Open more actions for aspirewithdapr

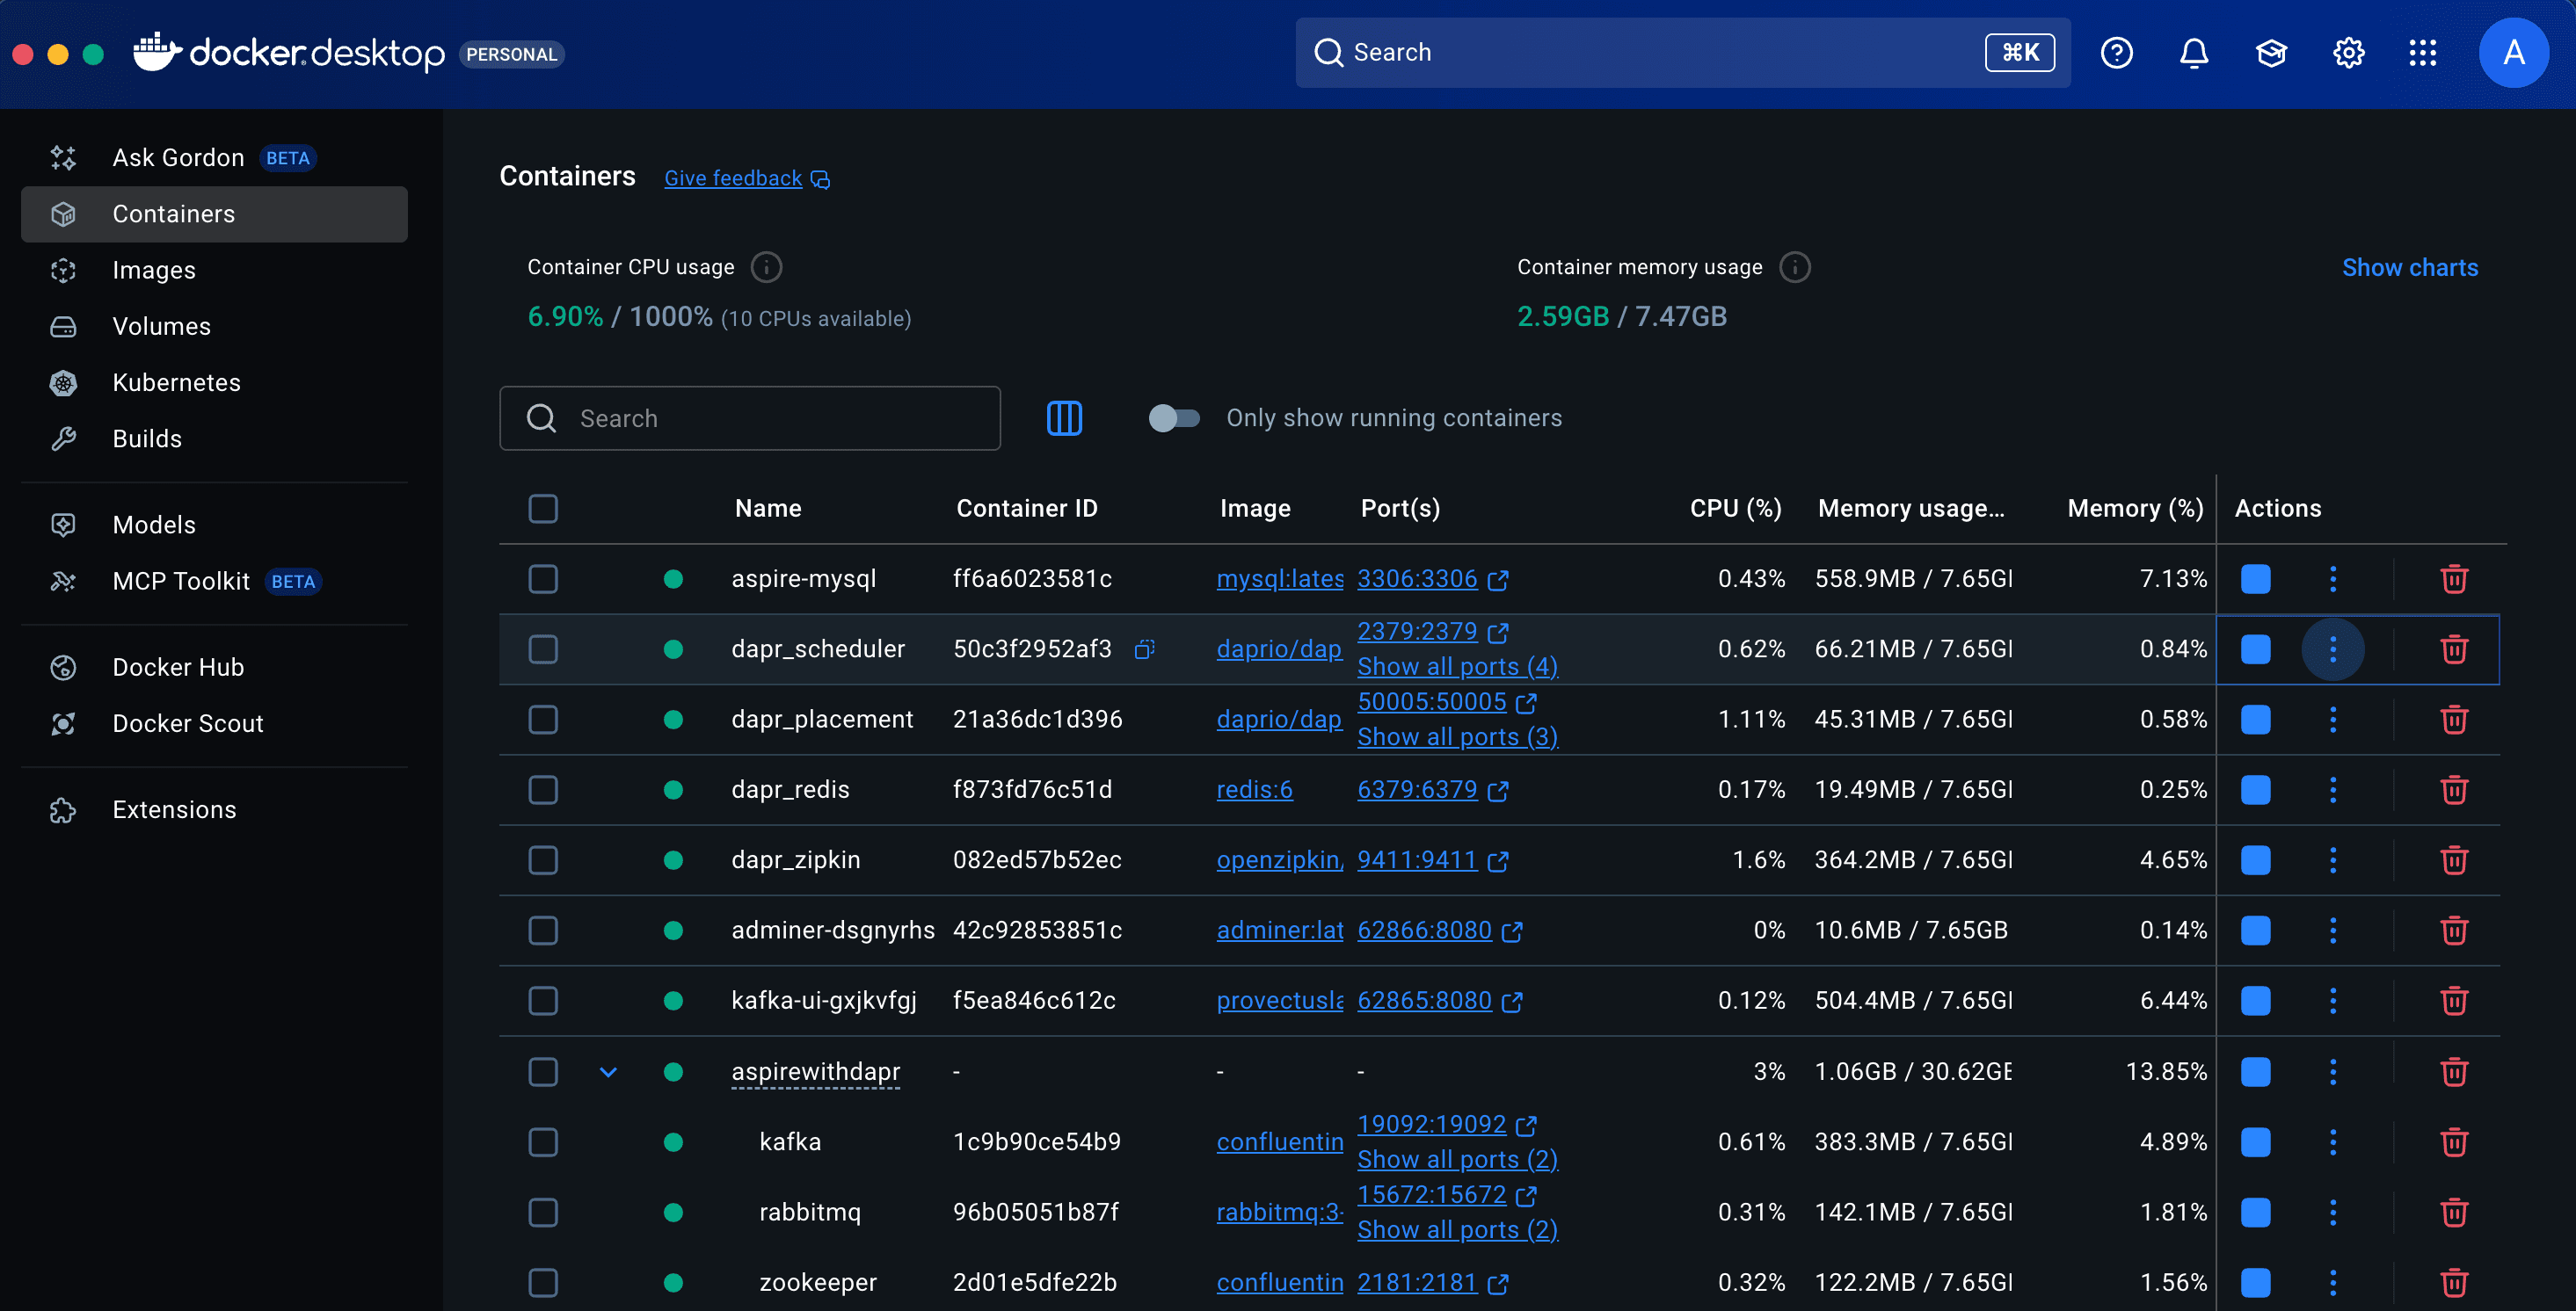click(2332, 1071)
